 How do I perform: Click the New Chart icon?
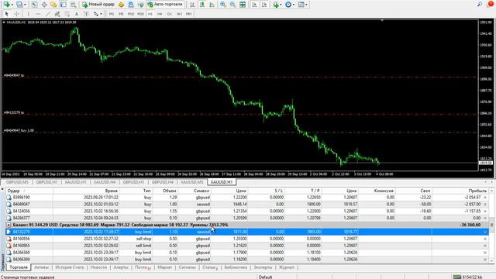click(x=6, y=5)
